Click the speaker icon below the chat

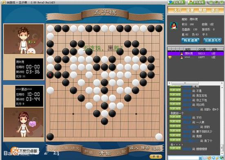point(213,158)
